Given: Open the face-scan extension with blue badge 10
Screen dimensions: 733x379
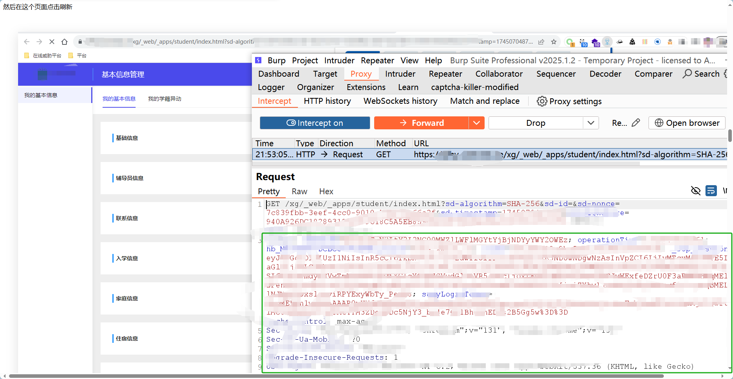Looking at the screenshot, I should 583,42.
